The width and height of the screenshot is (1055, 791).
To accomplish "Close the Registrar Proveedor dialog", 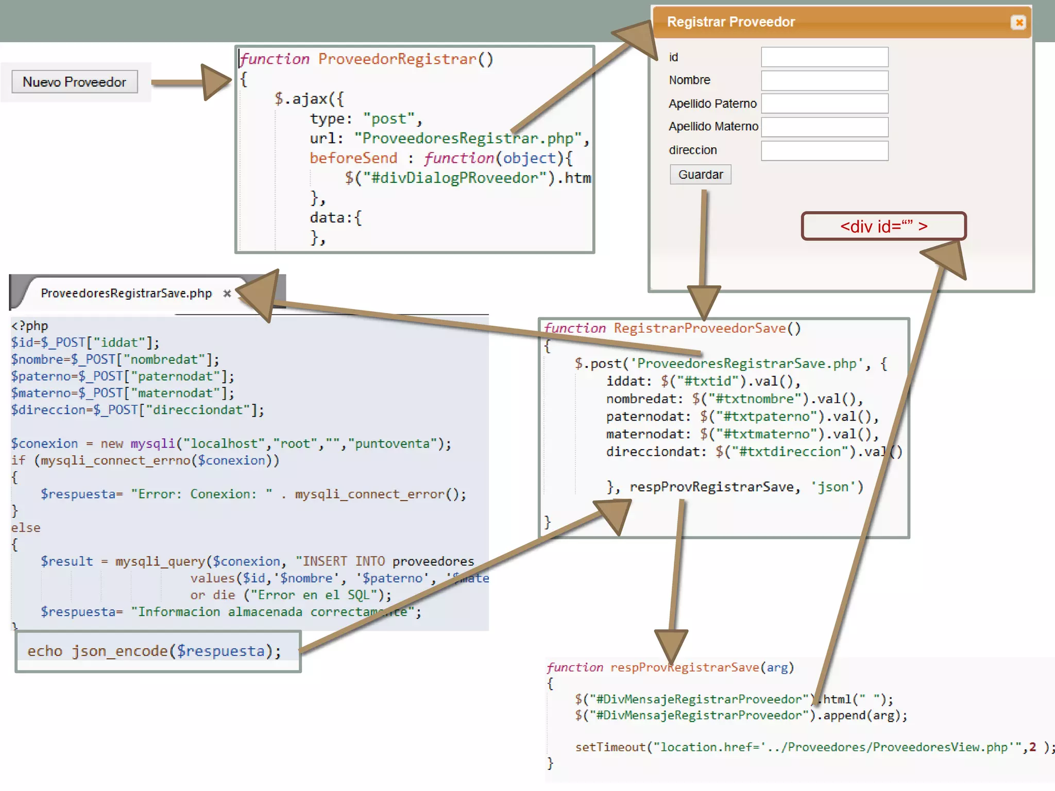I will coord(1018,23).
